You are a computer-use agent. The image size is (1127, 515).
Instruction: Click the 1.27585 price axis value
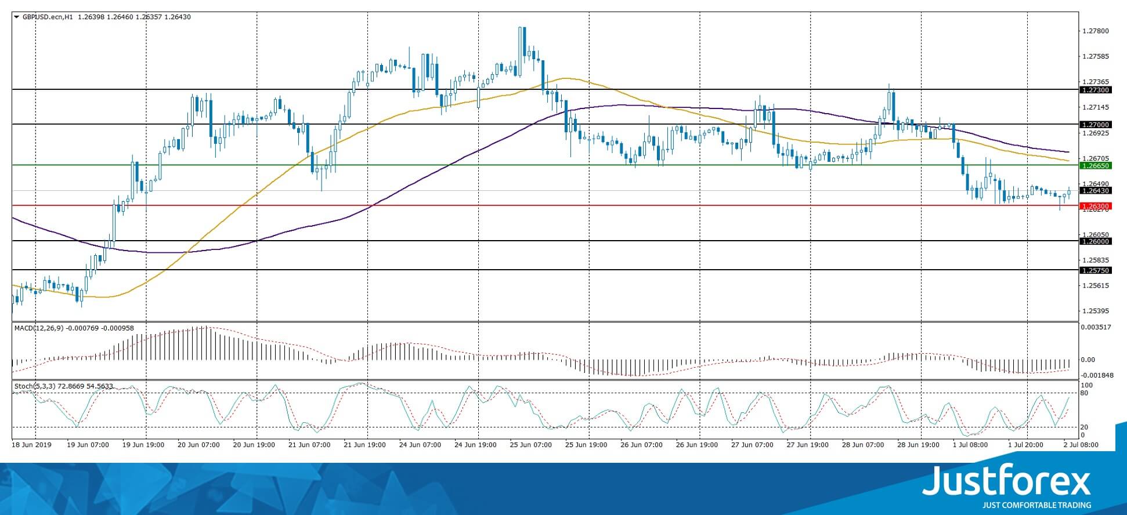click(1095, 57)
